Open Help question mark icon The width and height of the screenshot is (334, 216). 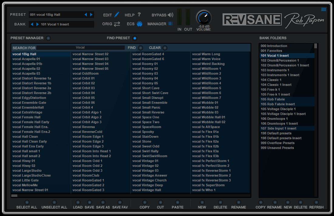[x=139, y=15]
